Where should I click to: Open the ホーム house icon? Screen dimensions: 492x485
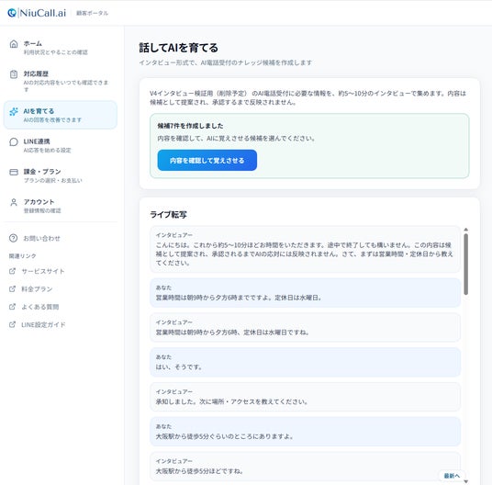14,44
